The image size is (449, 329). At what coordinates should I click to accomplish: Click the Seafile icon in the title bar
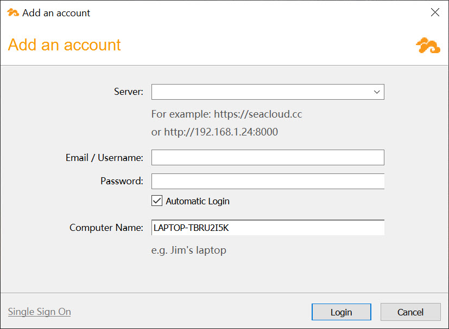point(13,12)
